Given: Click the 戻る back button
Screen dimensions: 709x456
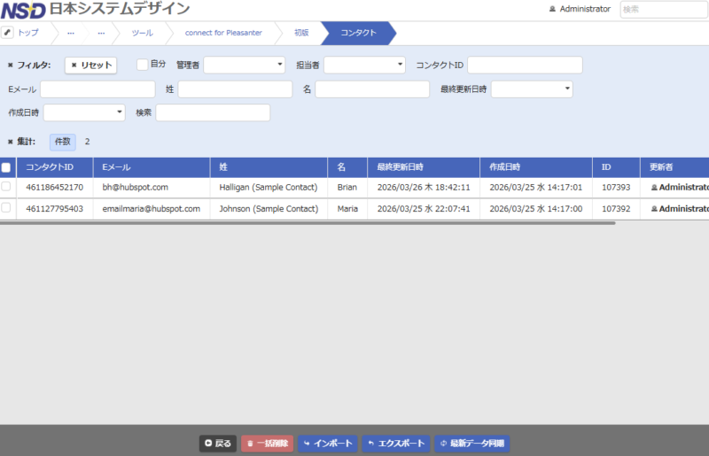Looking at the screenshot, I should (217, 444).
